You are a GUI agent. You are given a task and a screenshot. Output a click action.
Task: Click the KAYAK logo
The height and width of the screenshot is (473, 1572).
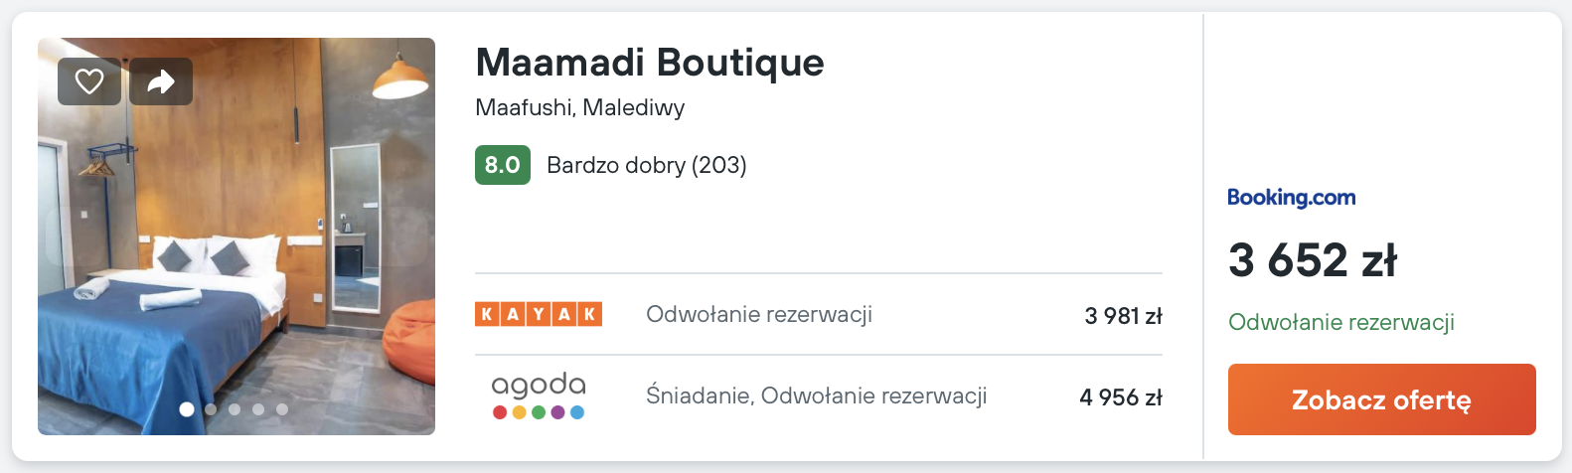tap(539, 314)
